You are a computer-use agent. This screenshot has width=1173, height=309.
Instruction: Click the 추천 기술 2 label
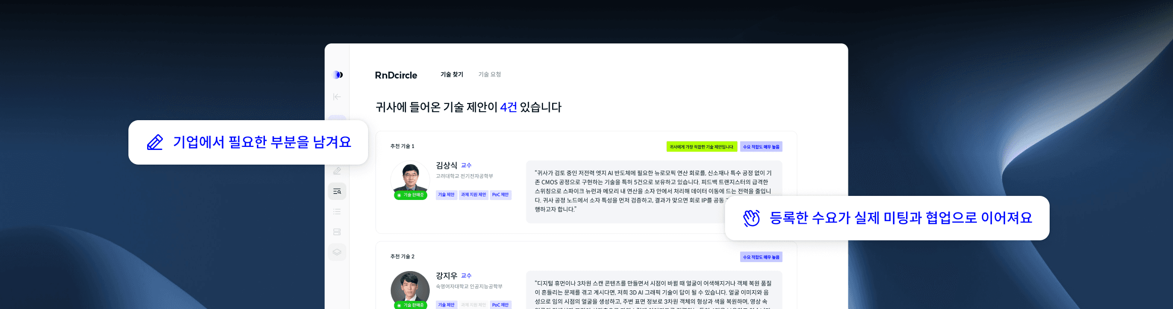tap(402, 256)
